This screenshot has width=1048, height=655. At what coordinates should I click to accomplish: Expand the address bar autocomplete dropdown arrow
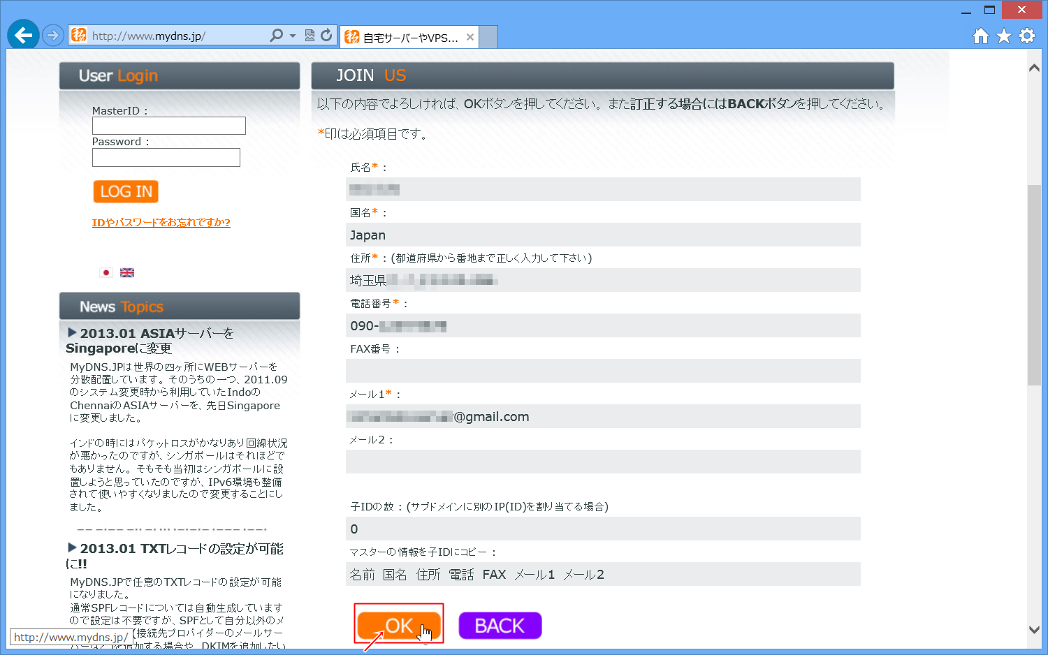tap(293, 36)
